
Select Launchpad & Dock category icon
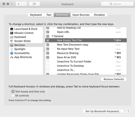click(x=12, y=29)
